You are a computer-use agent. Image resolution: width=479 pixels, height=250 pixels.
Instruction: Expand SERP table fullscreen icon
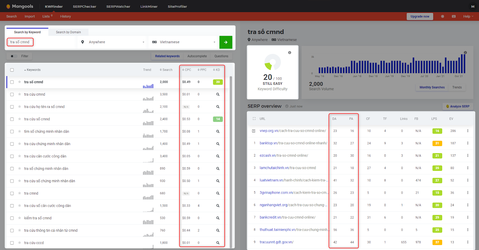(x=254, y=119)
